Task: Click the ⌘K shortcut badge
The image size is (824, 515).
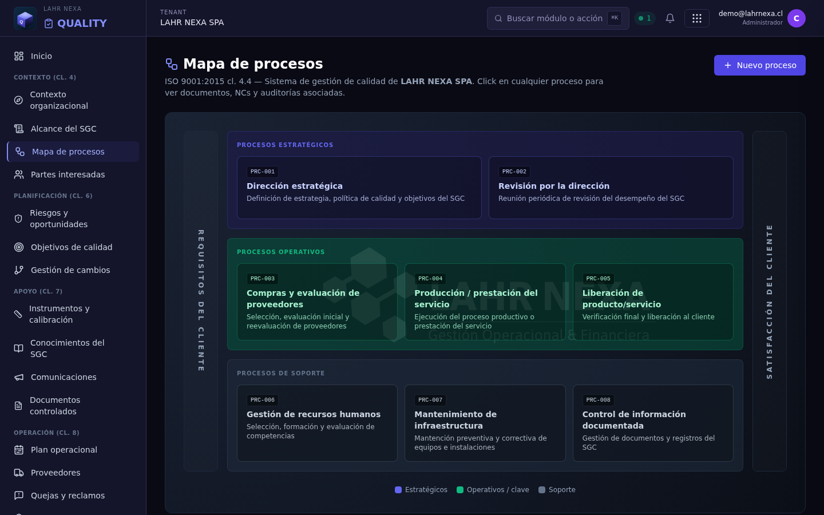Action: [615, 18]
